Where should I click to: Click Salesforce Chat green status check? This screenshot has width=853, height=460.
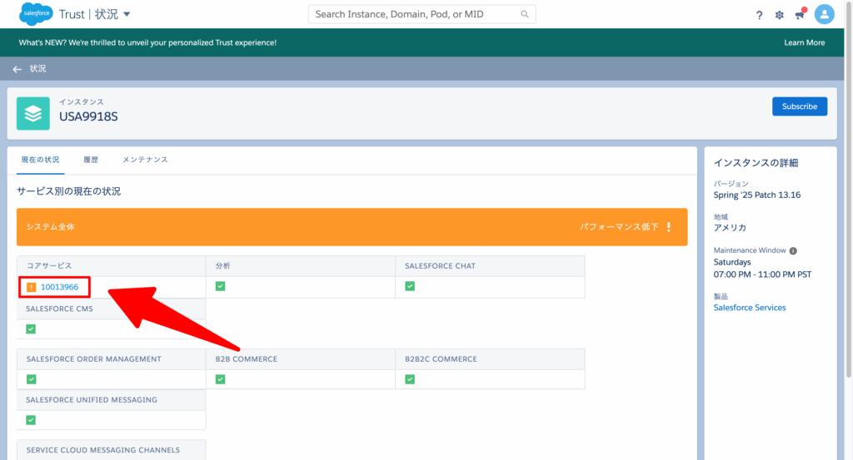[x=410, y=286]
